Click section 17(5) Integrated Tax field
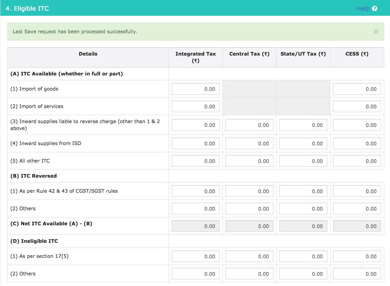Viewport: 390px width, 286px height. click(195, 256)
